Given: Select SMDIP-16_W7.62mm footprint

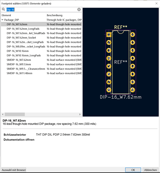Looking at the screenshot, I should (x=19, y=60).
